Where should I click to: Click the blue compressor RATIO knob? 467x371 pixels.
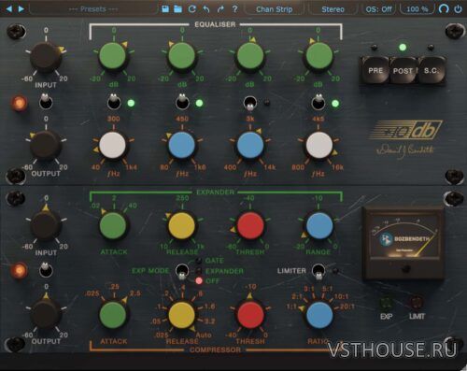point(319,315)
